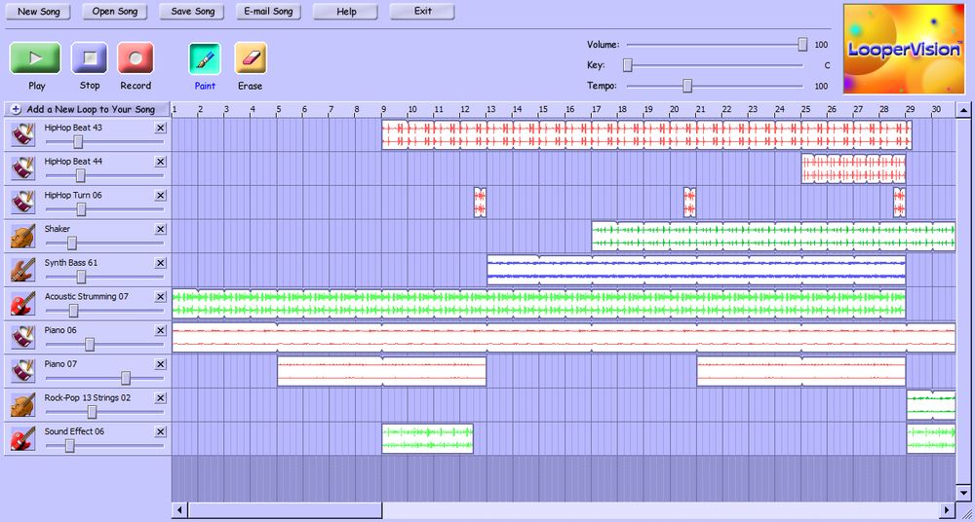This screenshot has height=522, width=975.
Task: Click the HipHop Beat 44 red loop clip
Action: point(853,169)
